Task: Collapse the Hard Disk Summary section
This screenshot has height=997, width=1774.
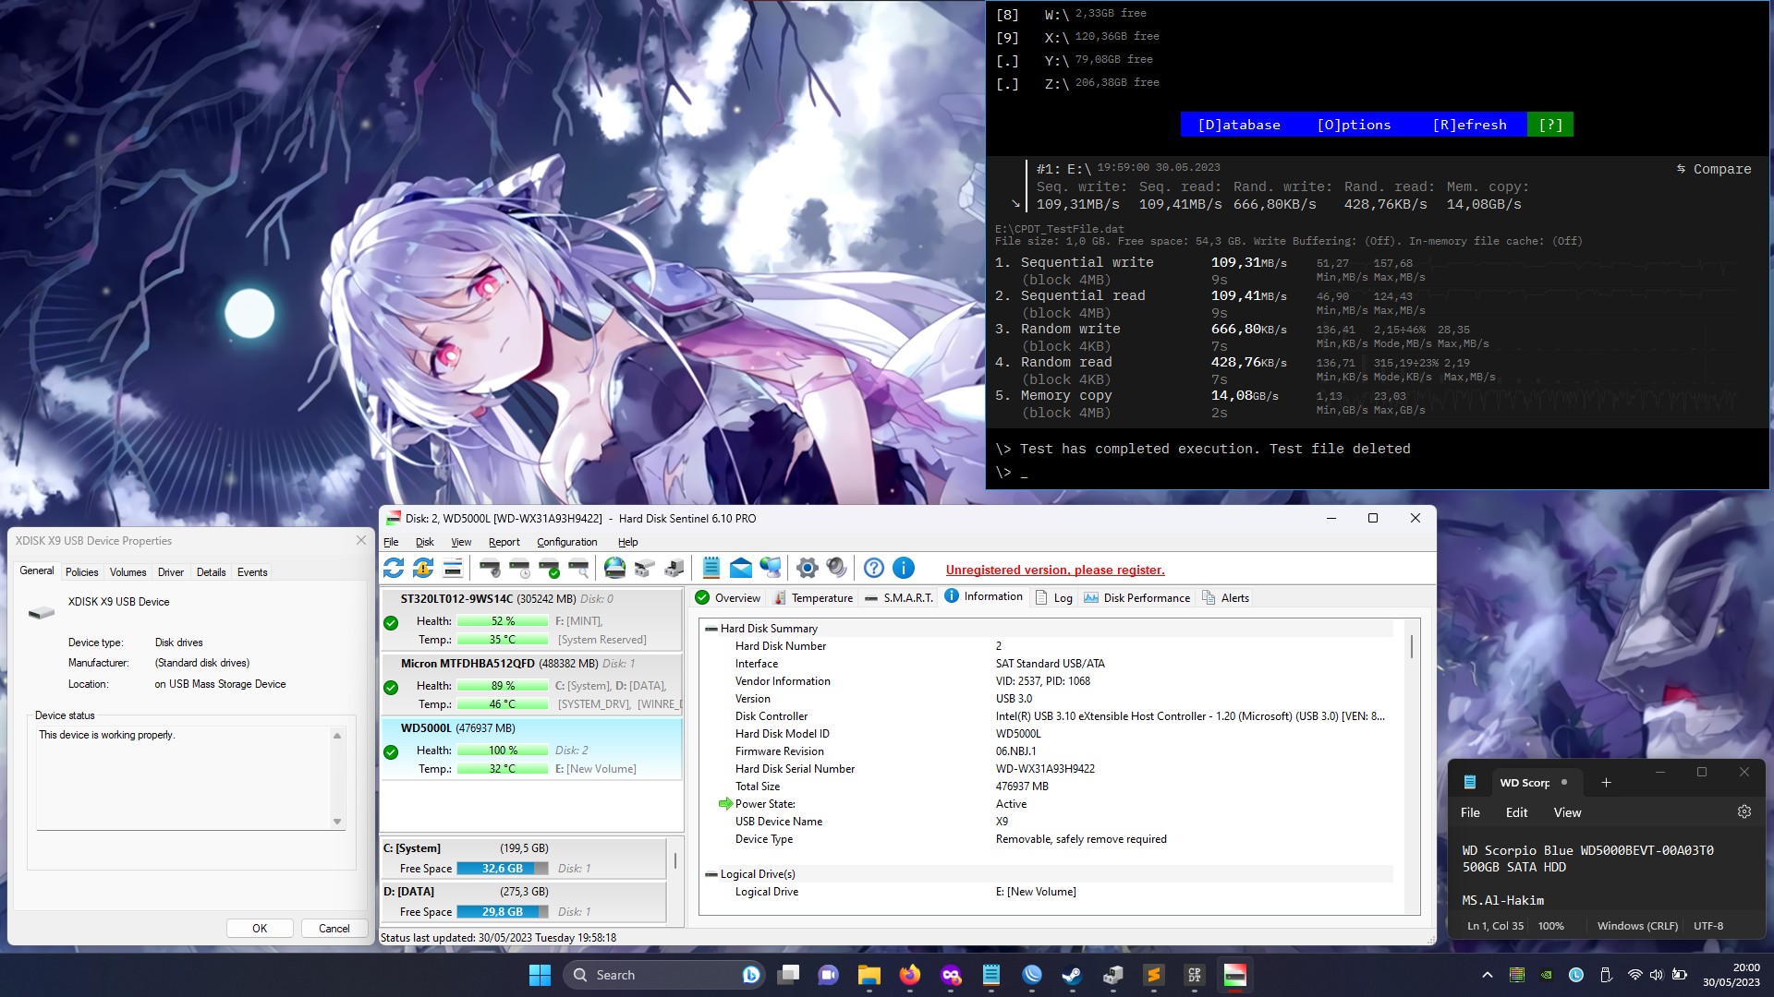Action: pyautogui.click(x=711, y=629)
